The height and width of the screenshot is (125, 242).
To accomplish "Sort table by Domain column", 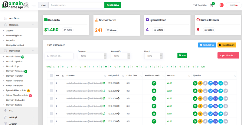I will [x=105, y=76].
